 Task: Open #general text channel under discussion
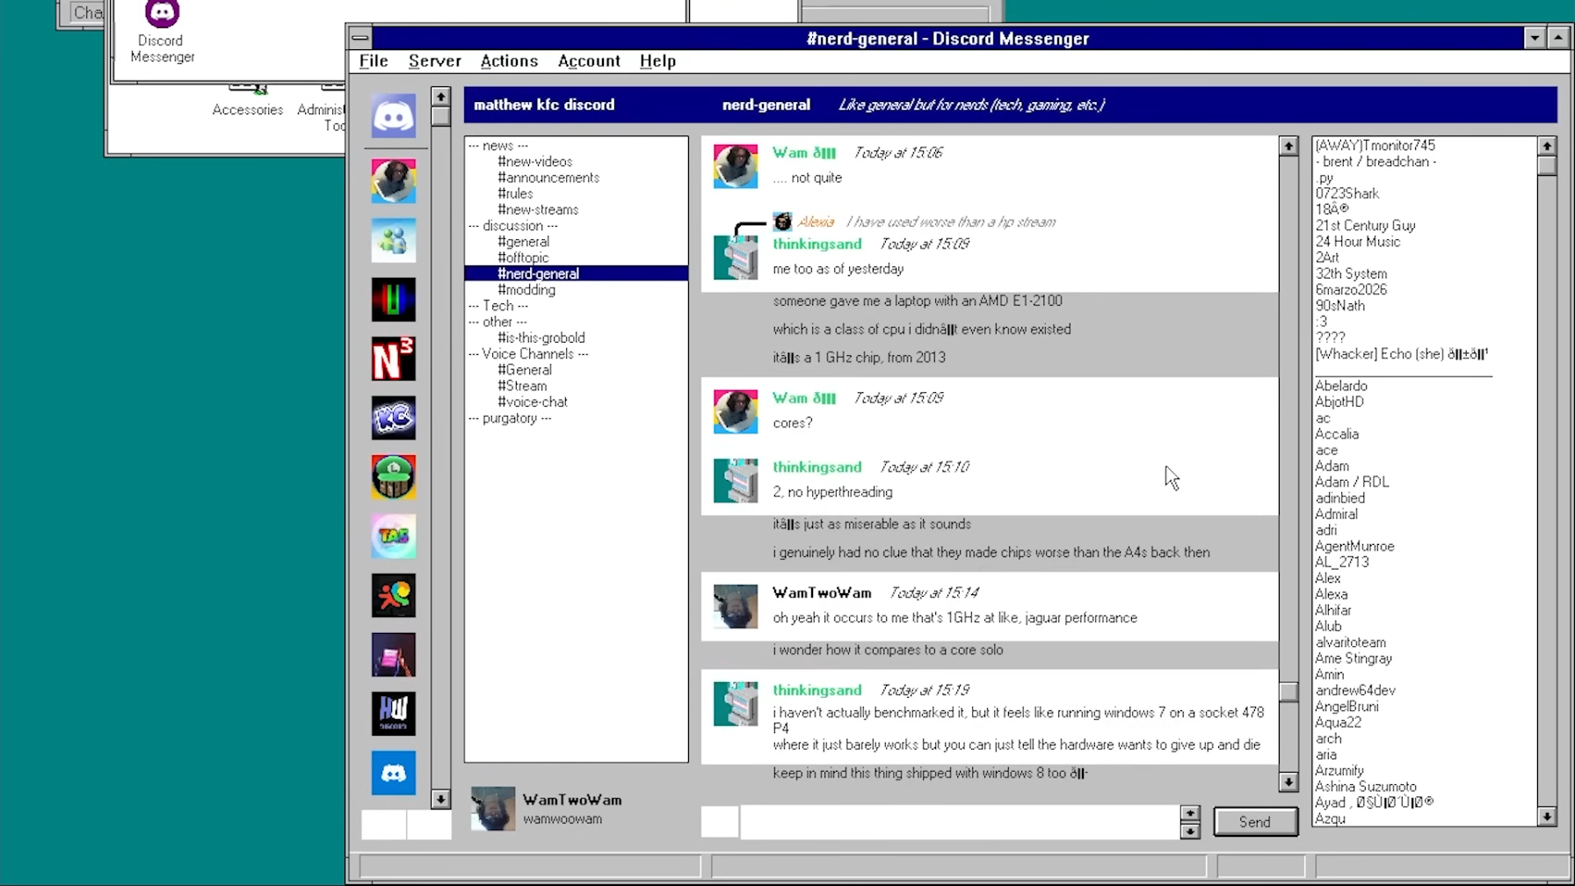coord(523,242)
